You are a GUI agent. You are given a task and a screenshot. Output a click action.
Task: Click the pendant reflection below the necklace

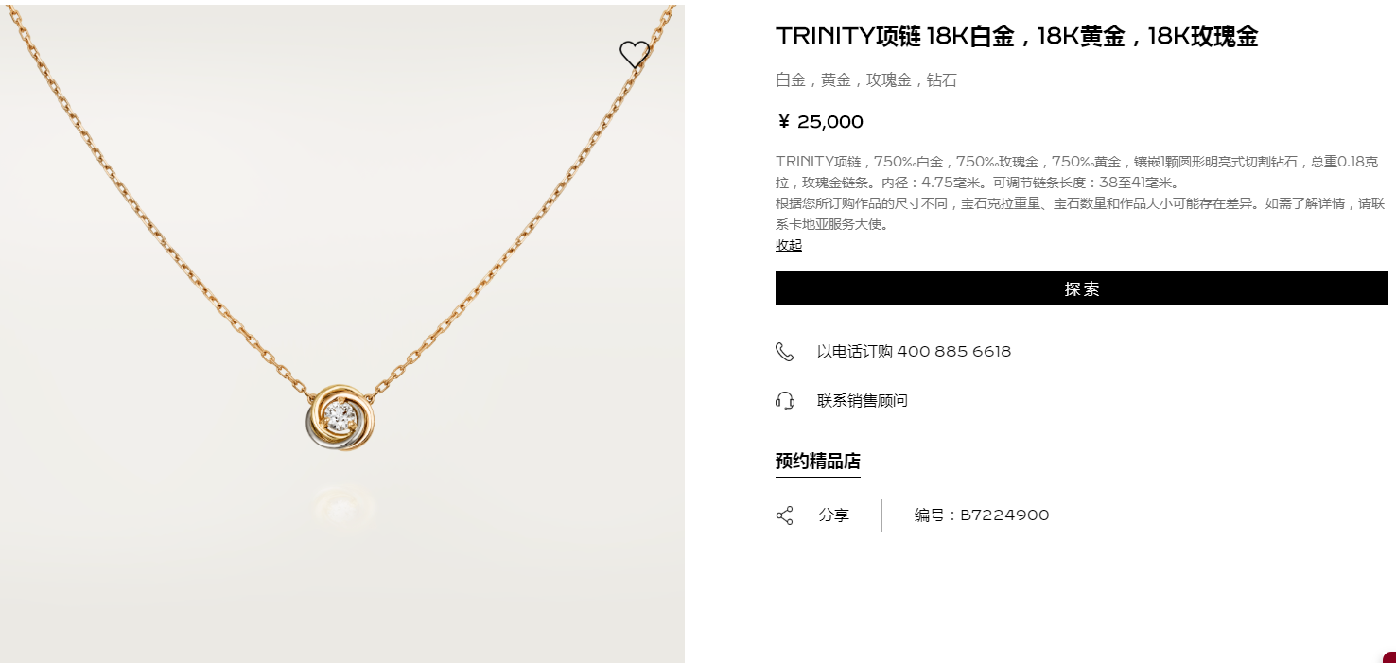point(342,504)
